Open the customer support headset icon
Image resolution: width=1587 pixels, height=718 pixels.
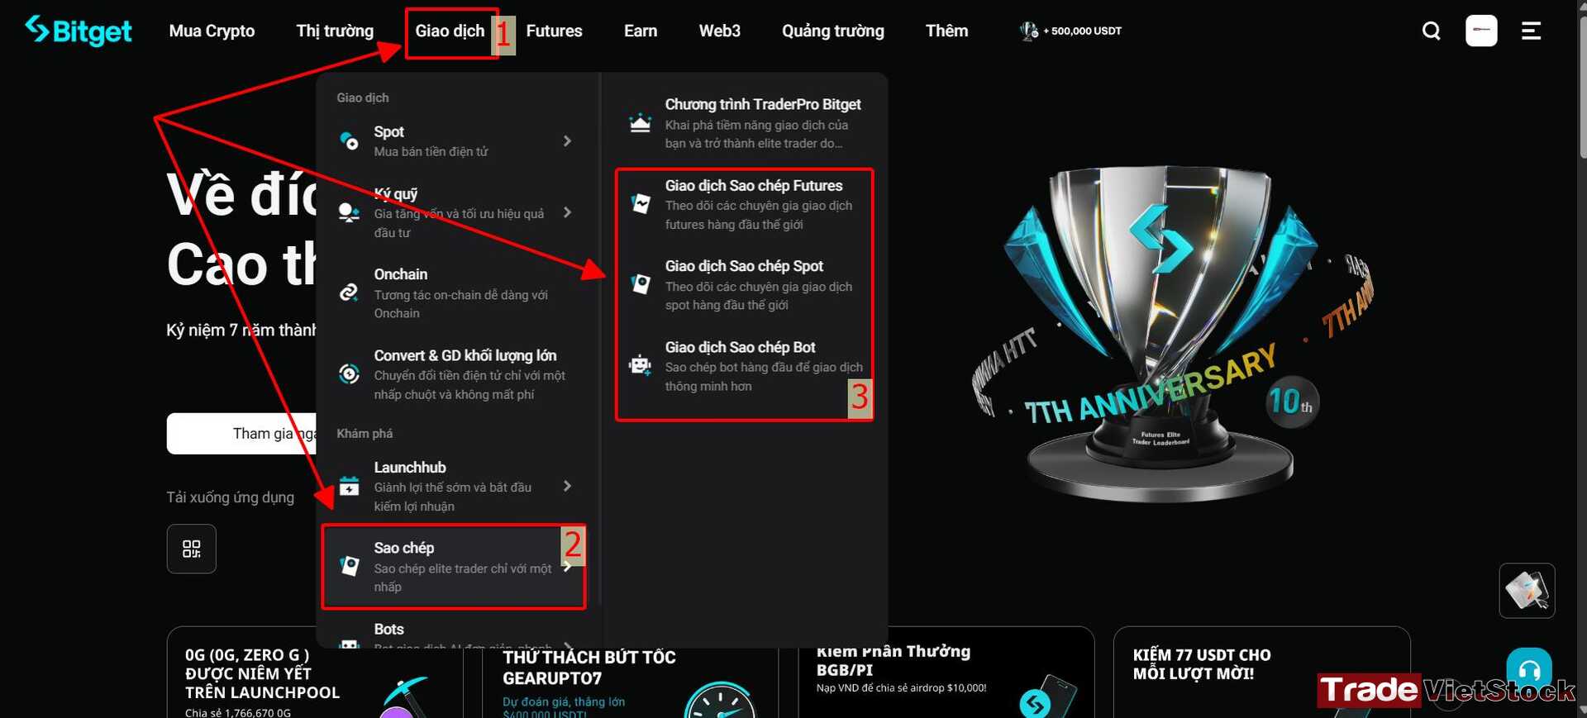click(1529, 670)
